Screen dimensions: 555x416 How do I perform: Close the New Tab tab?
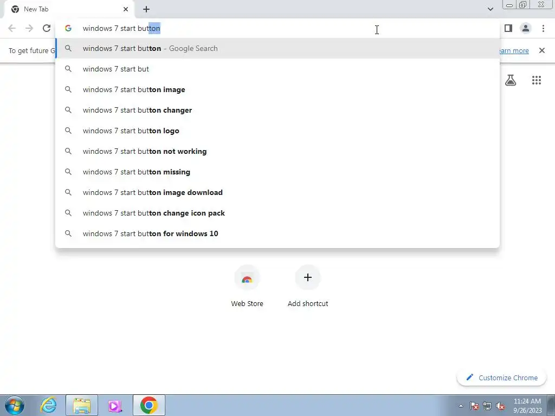point(126,9)
